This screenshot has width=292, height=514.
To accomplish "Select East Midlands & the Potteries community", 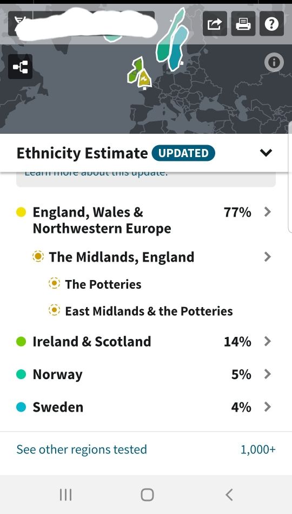I will 149,311.
